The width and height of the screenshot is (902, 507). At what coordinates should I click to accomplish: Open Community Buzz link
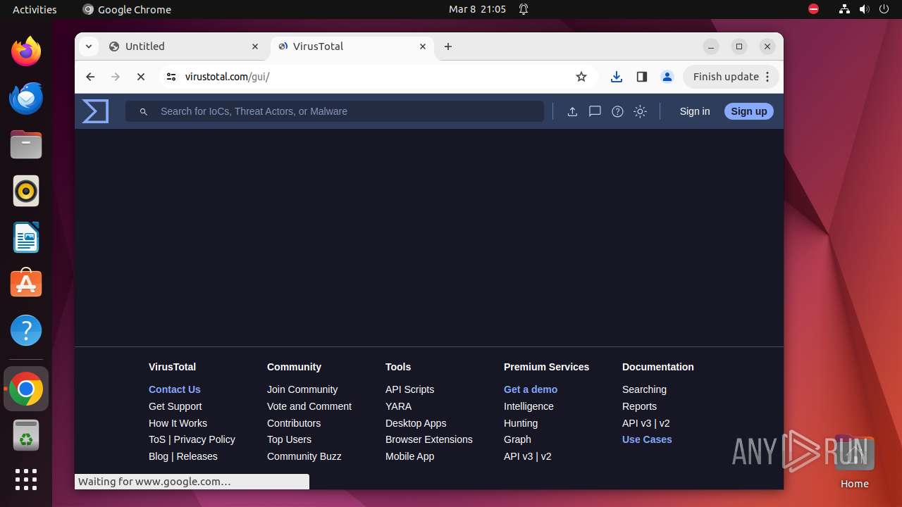pos(304,456)
